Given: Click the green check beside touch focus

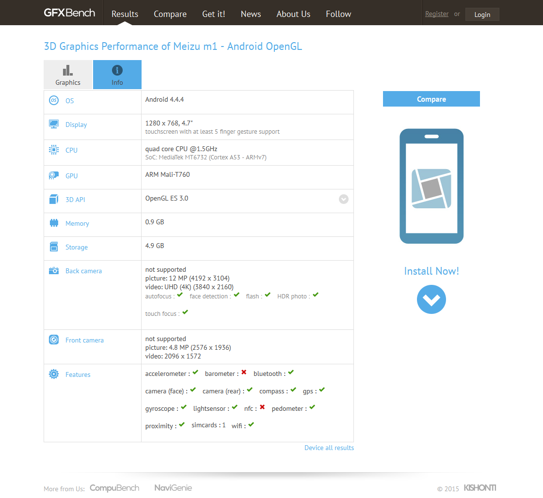Looking at the screenshot, I should tap(185, 312).
